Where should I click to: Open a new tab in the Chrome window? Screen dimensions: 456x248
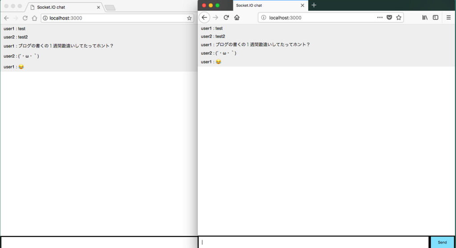tap(110, 8)
